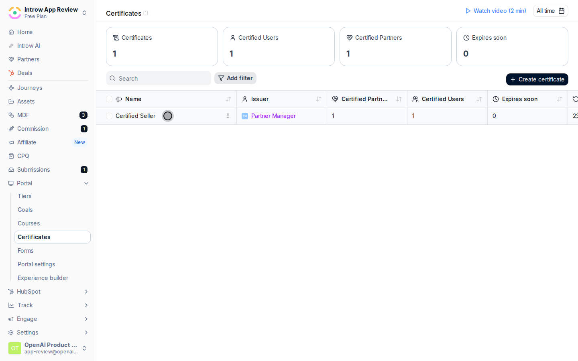
Task: Collapse the Portal section in sidebar
Action: pos(86,183)
